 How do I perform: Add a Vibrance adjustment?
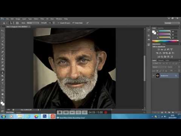[171, 49]
